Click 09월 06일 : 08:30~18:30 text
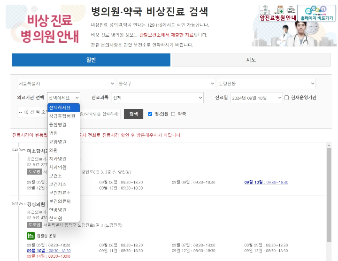This screenshot has width=338, height=261. tap(121, 245)
